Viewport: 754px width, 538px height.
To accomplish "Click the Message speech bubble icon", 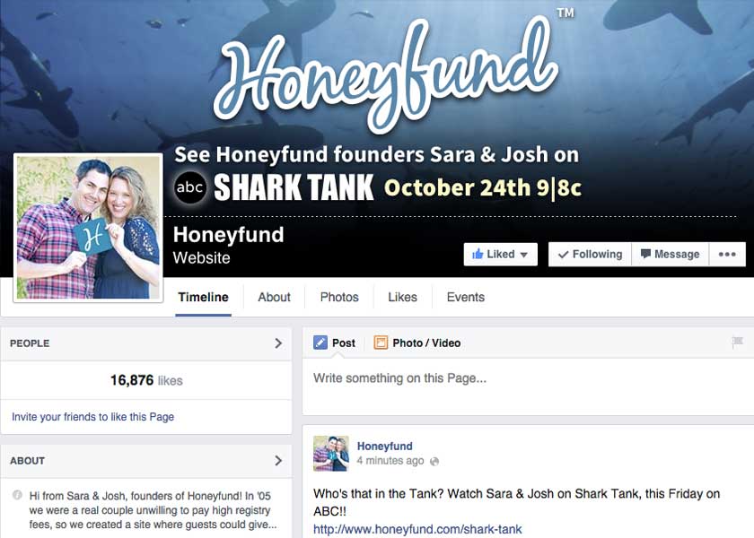I will coord(645,254).
